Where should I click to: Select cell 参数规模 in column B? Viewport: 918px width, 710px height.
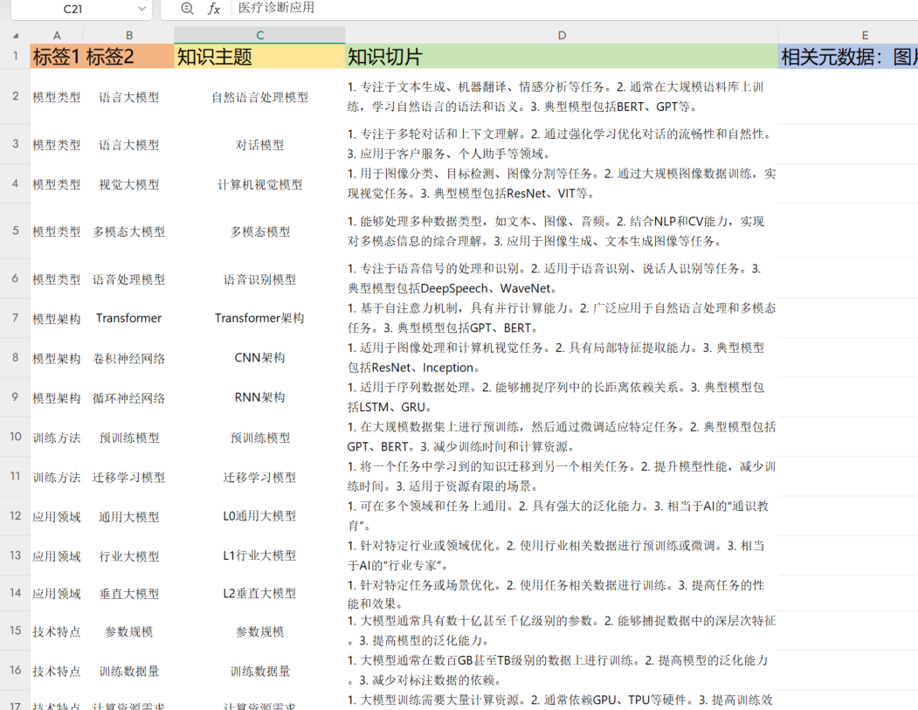[x=128, y=631]
